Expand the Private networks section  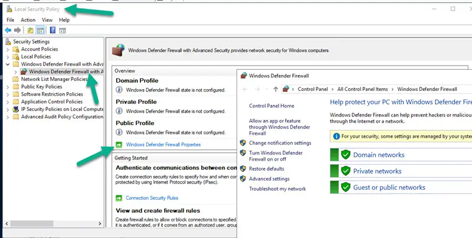coord(401,171)
